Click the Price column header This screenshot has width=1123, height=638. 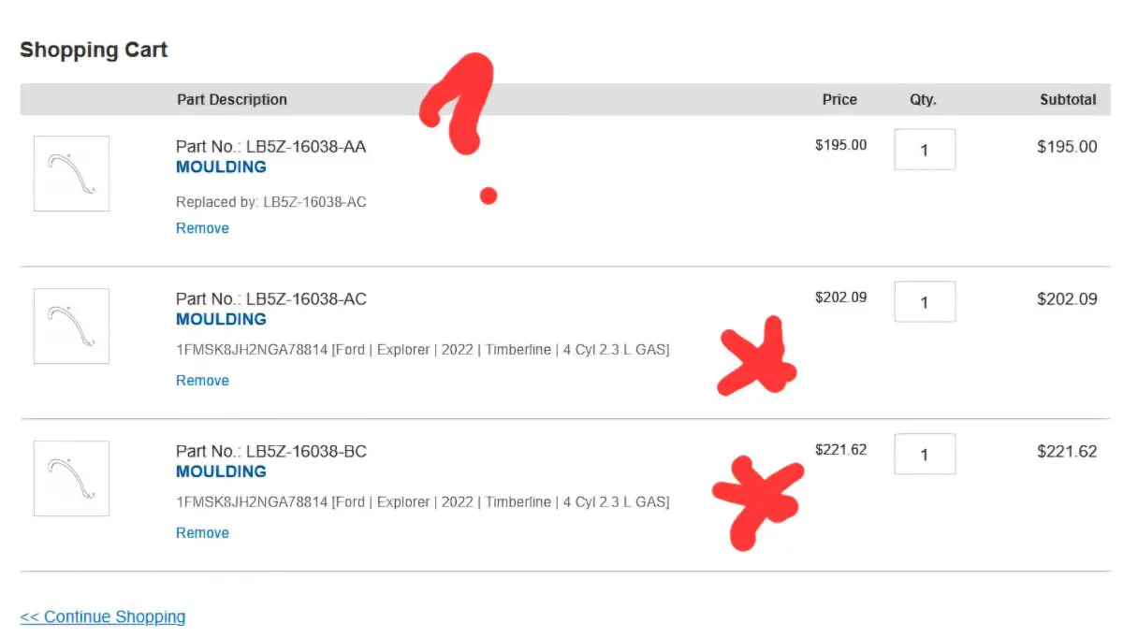click(839, 99)
